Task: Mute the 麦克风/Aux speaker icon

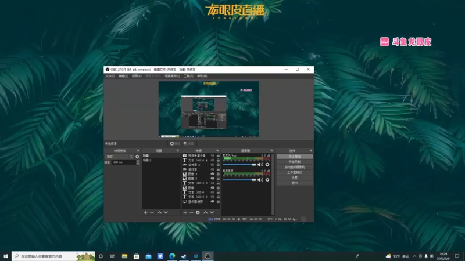Action: click(x=260, y=165)
